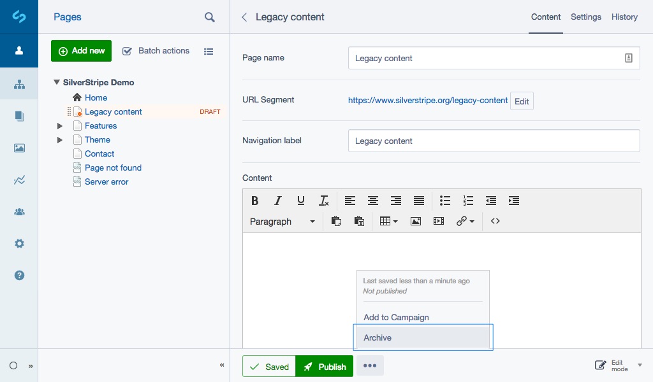Toggle bold formatting
The width and height of the screenshot is (653, 382).
(x=254, y=201)
